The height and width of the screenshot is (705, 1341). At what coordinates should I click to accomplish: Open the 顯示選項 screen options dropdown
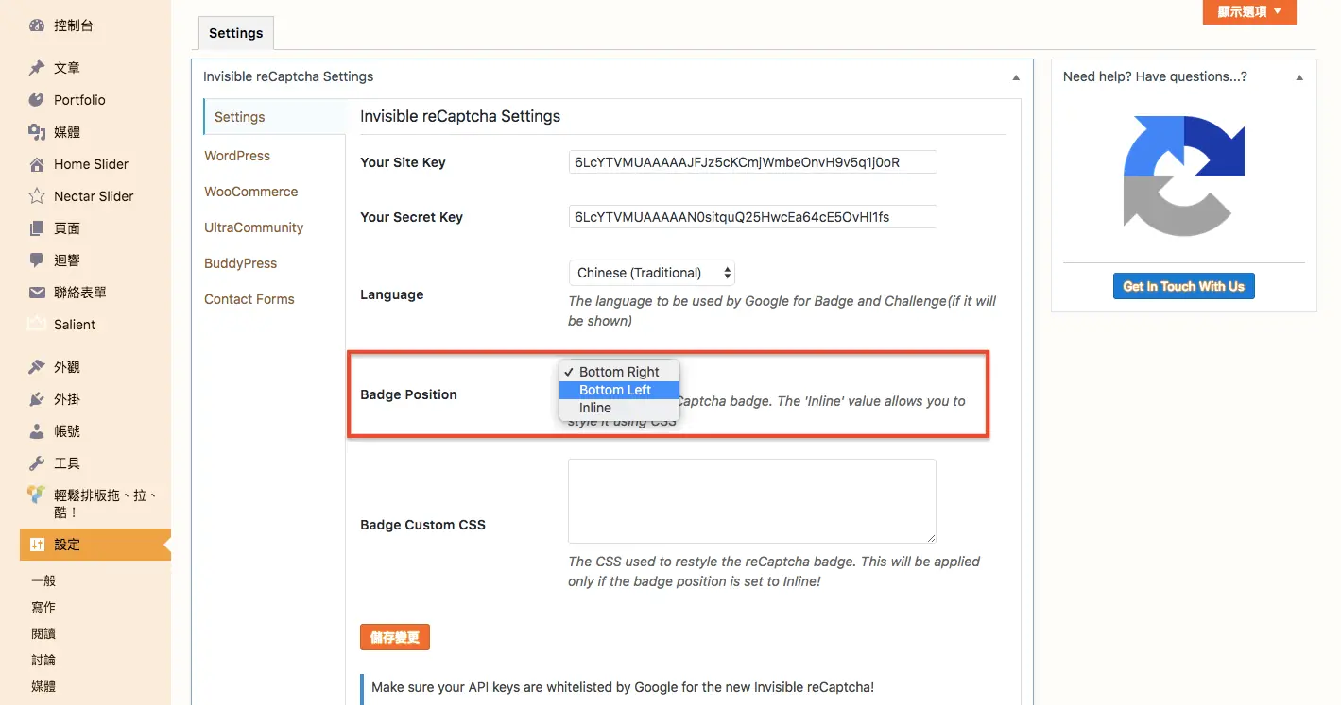pos(1249,11)
